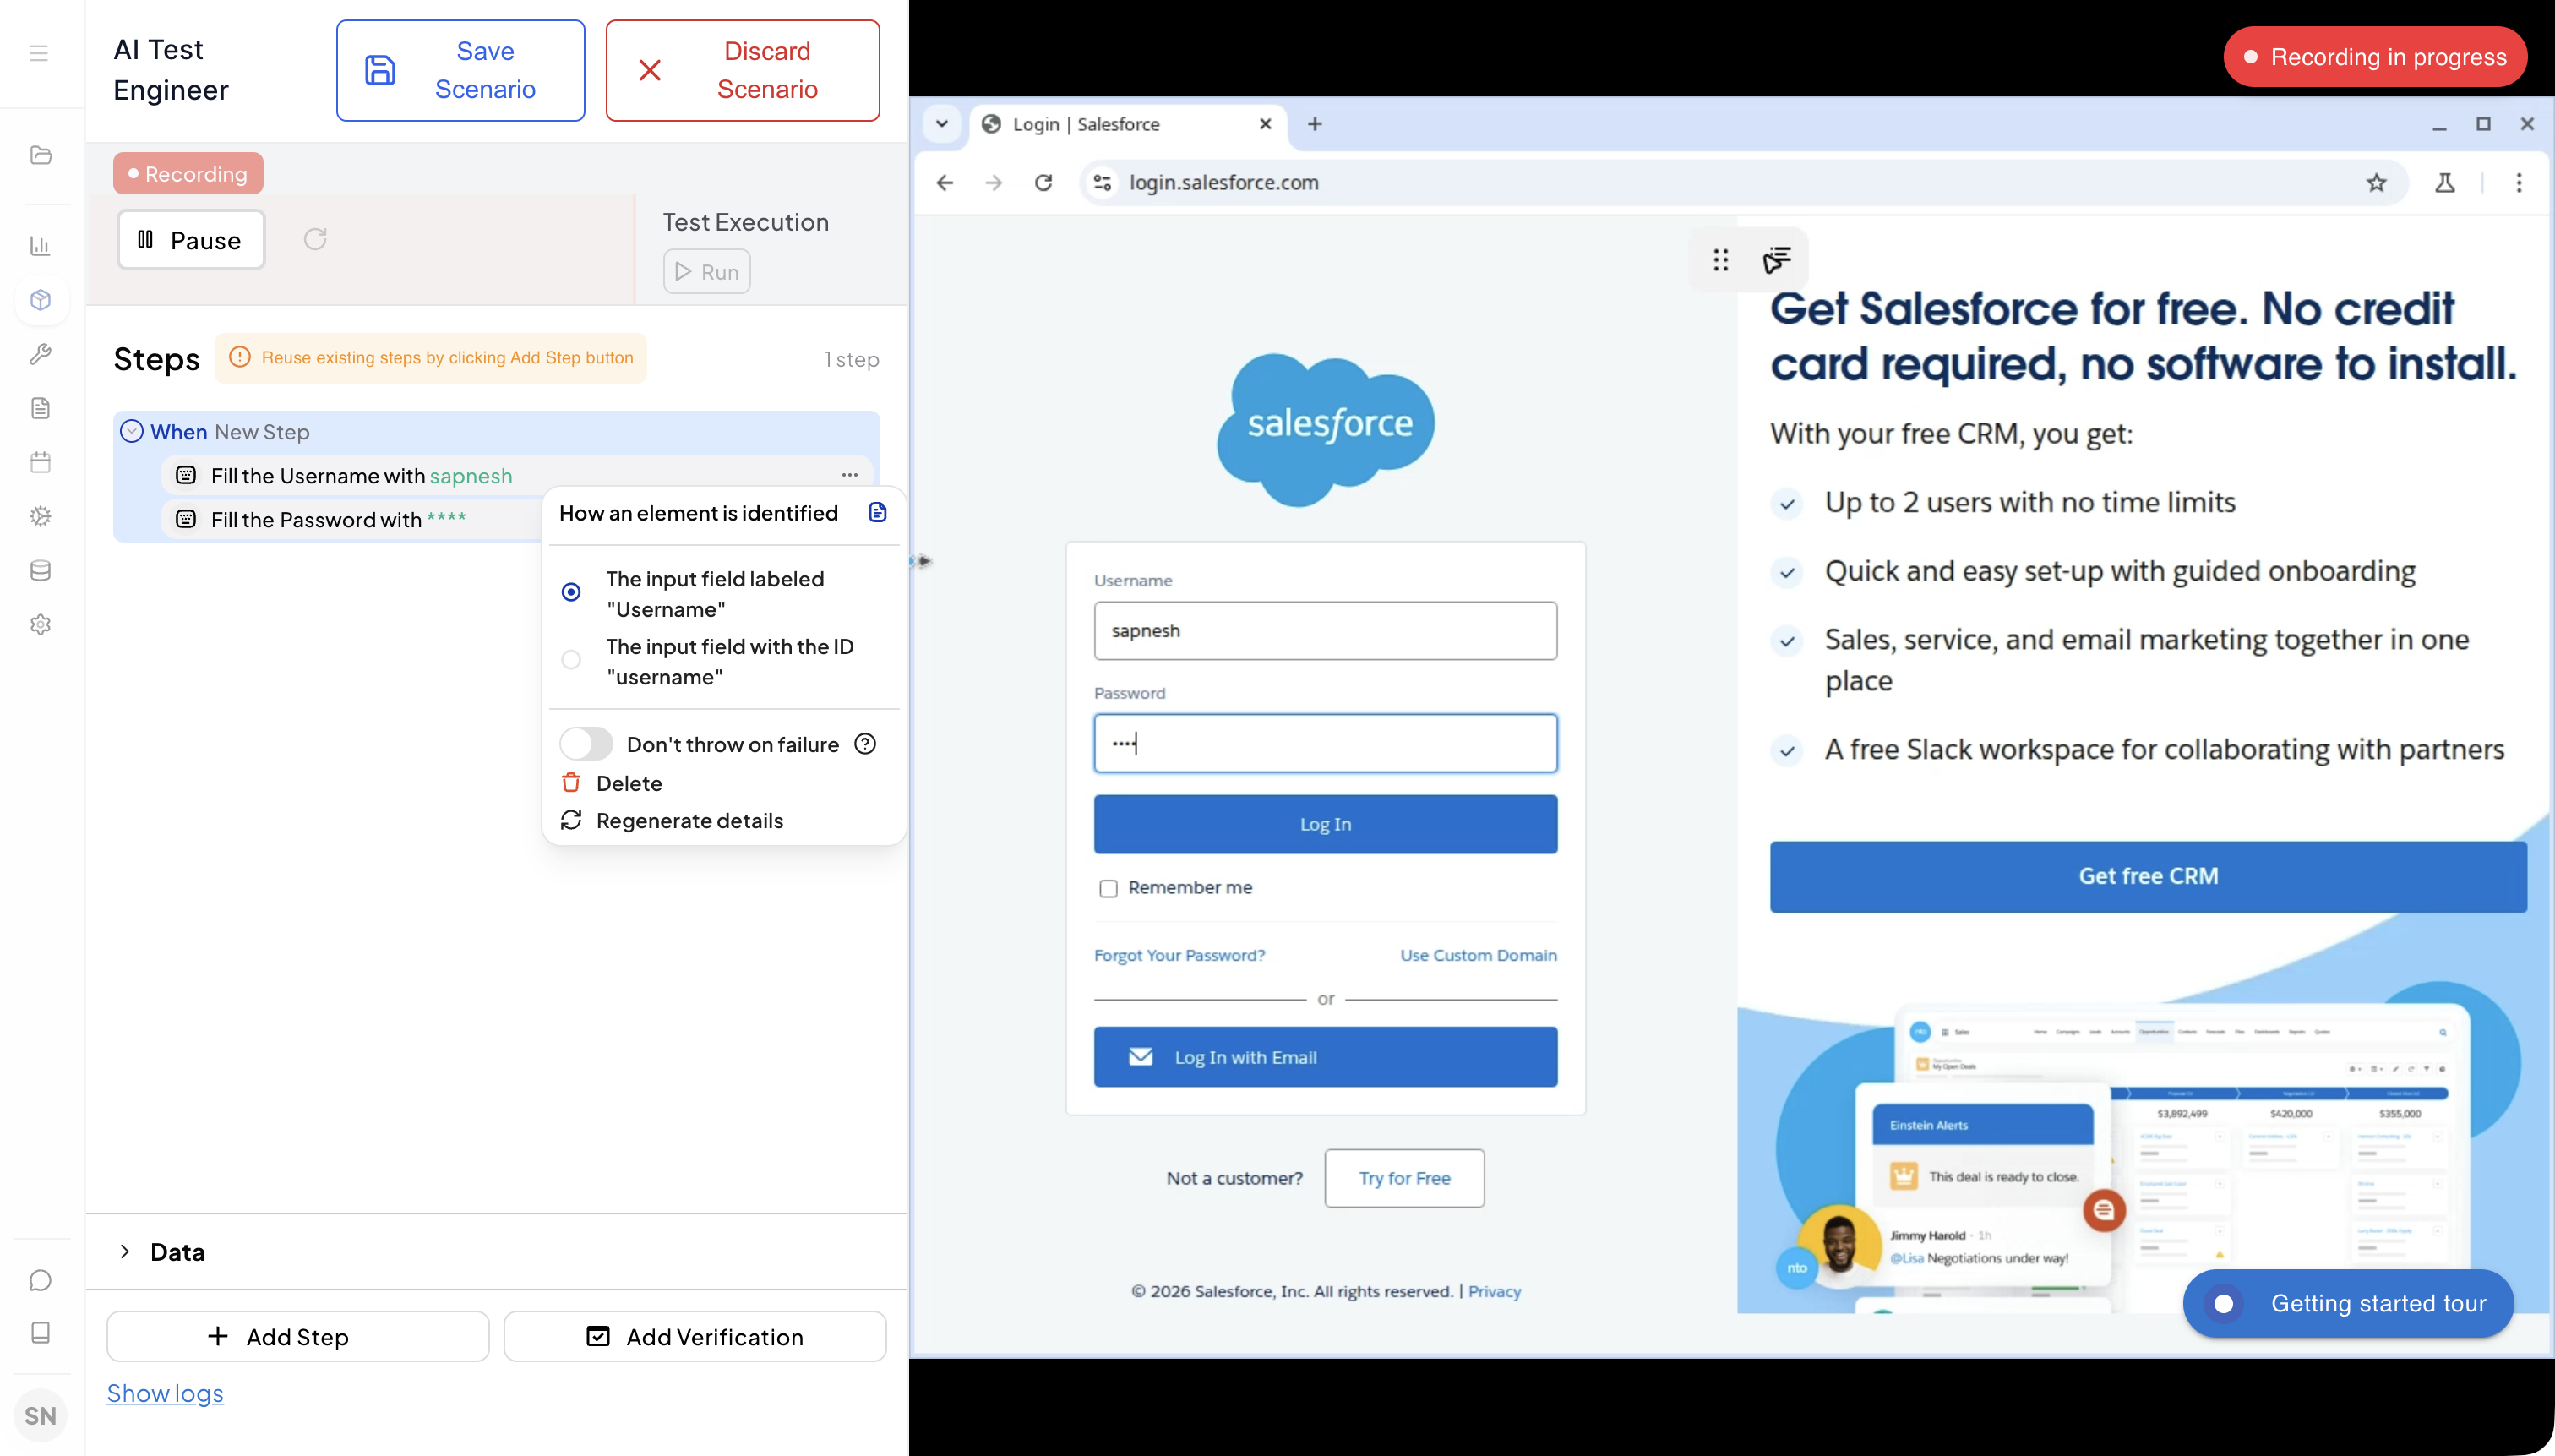This screenshot has width=2555, height=1456.
Task: Select Regenerate details in the popup menu
Action: pos(689,820)
